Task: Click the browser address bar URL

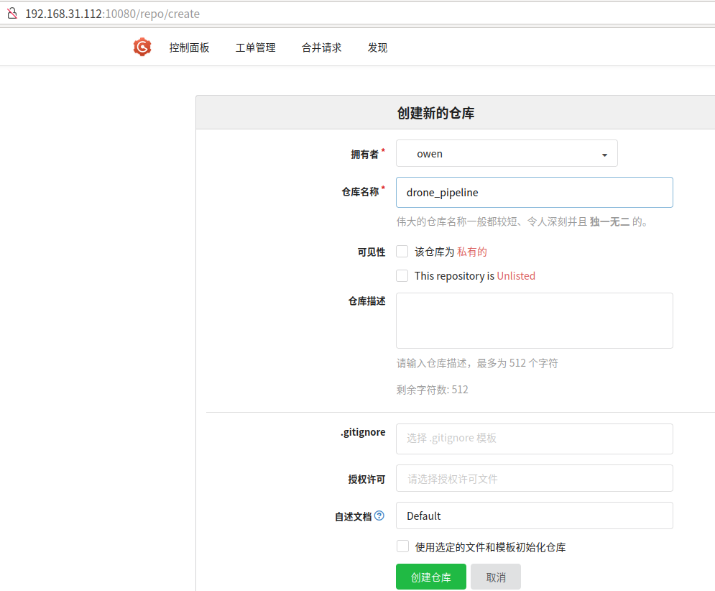Action: [x=112, y=14]
